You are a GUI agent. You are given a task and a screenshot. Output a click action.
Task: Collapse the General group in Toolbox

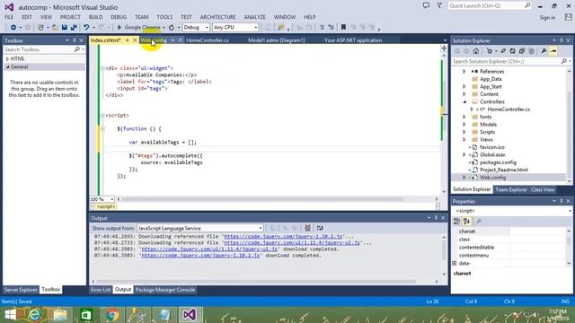[x=7, y=67]
